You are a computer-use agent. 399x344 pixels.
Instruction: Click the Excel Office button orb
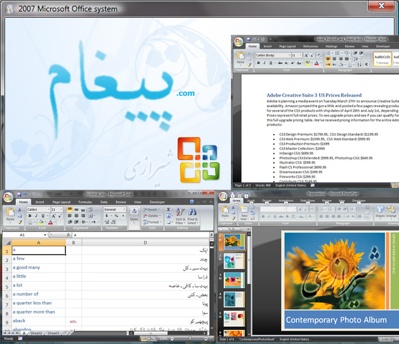(x=6, y=196)
